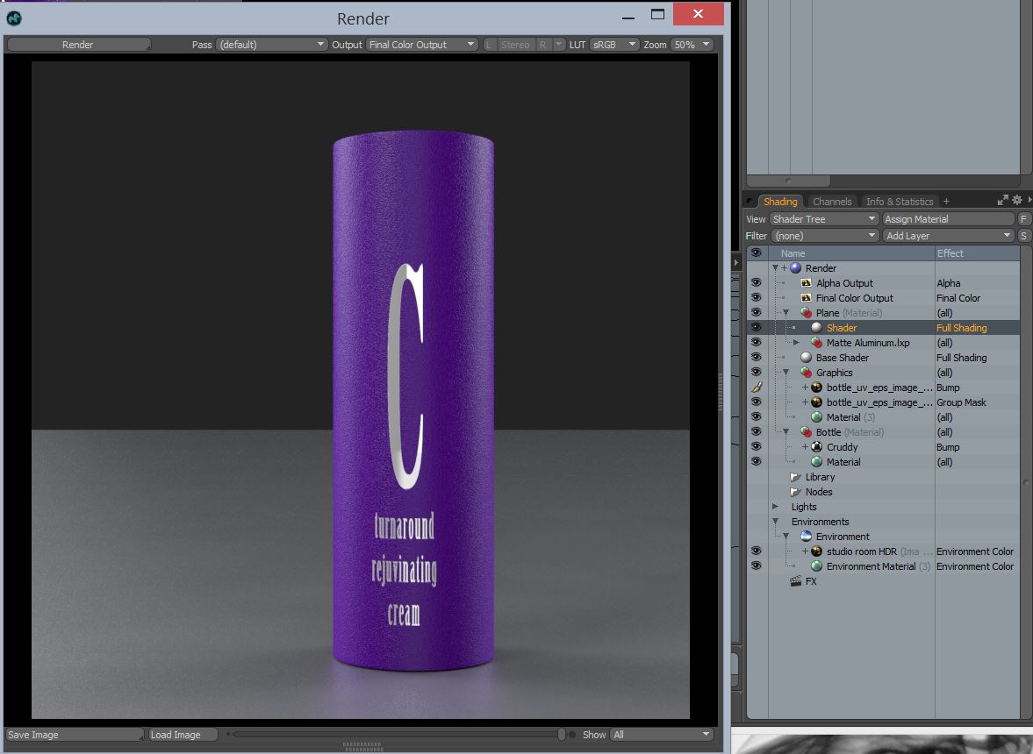
Task: Click the Nodes folder icon
Action: pos(795,492)
